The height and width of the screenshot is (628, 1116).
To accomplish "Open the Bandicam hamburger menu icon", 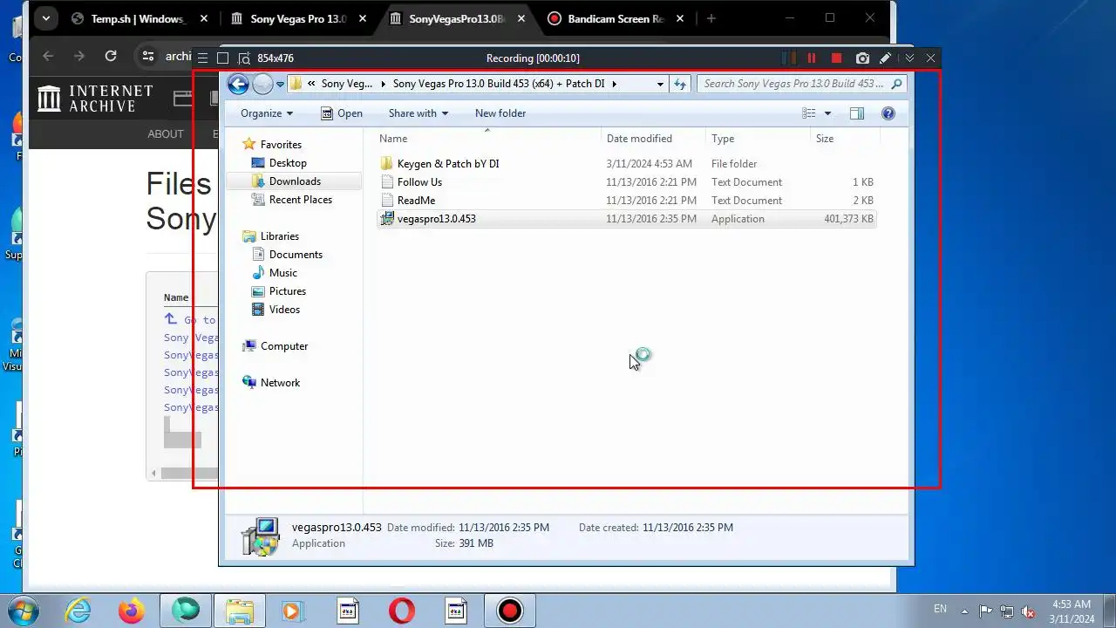I will coord(202,58).
